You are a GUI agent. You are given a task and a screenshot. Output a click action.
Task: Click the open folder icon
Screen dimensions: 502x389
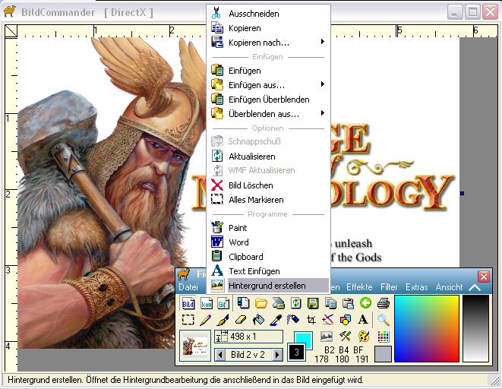pyautogui.click(x=260, y=303)
